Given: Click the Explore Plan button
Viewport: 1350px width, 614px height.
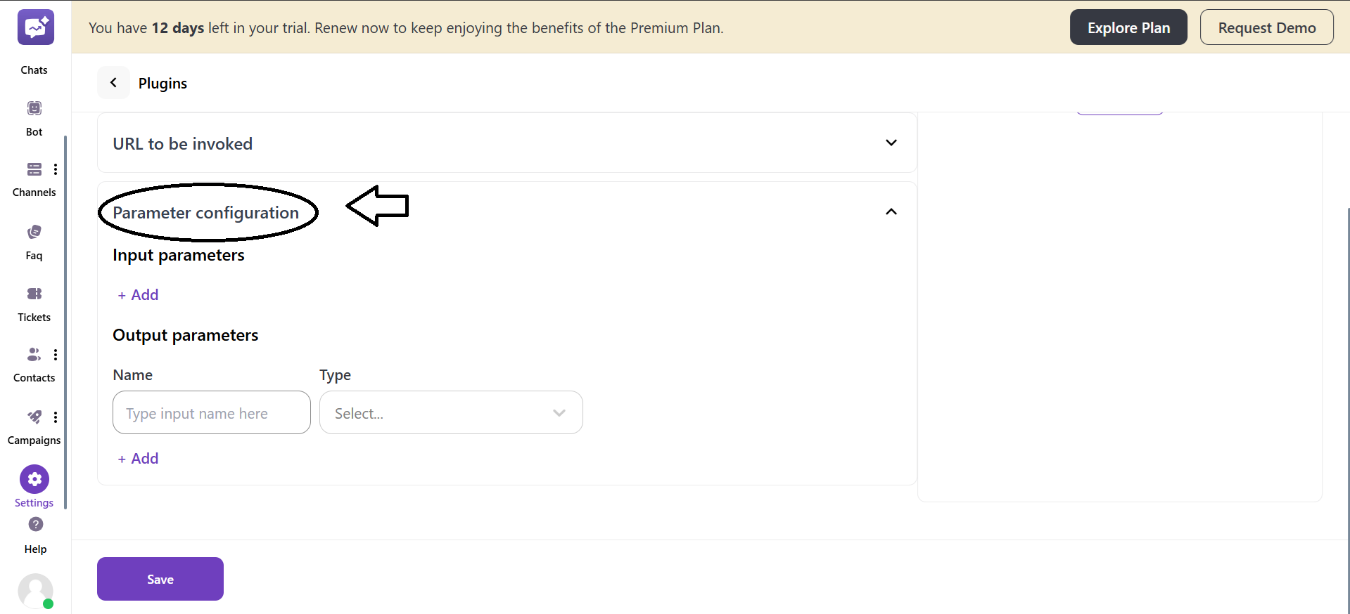Looking at the screenshot, I should click(1128, 27).
